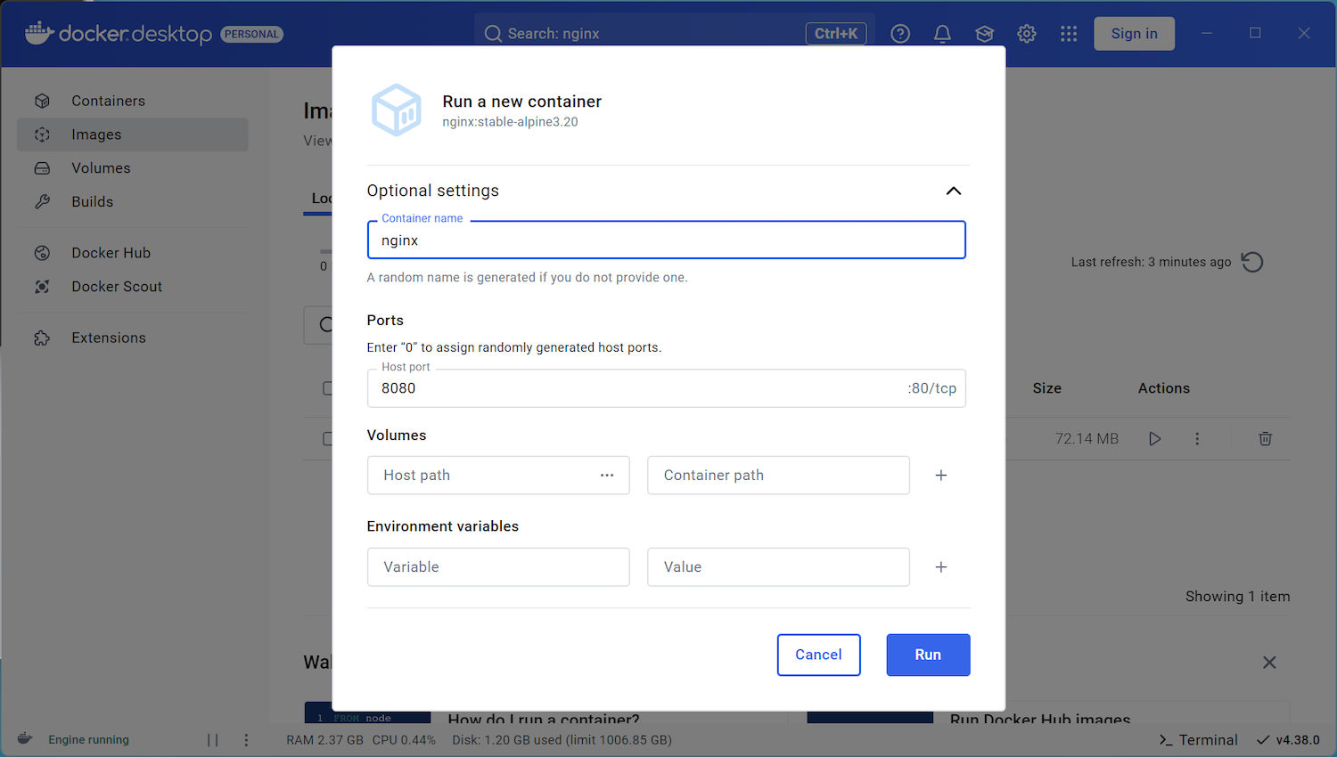Browse for host path via ellipsis icon
This screenshot has height=757, width=1337.
pos(607,476)
